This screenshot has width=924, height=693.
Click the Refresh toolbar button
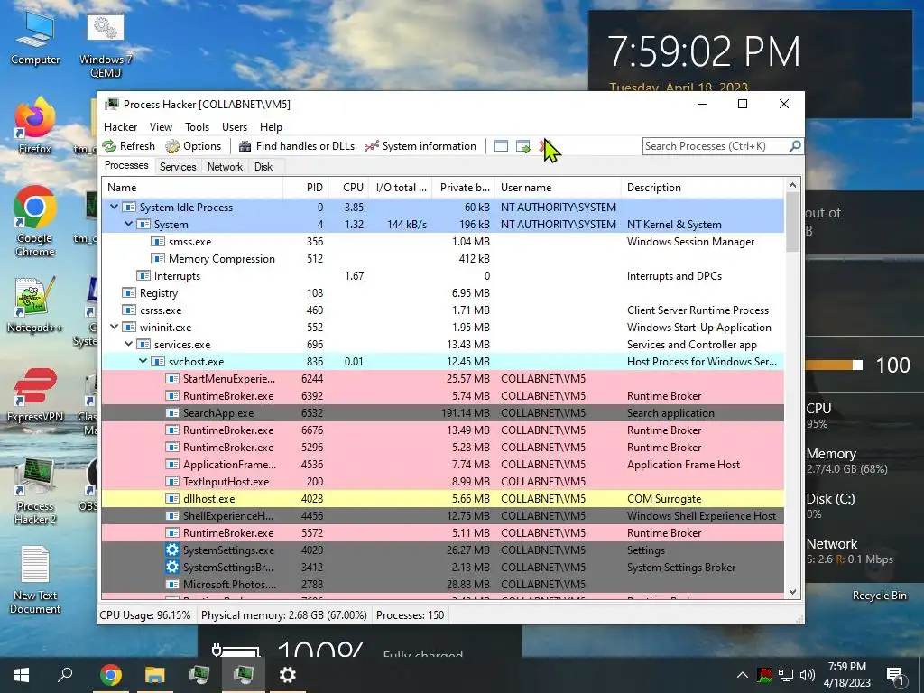point(128,146)
